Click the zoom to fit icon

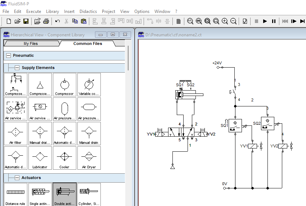[207, 21]
